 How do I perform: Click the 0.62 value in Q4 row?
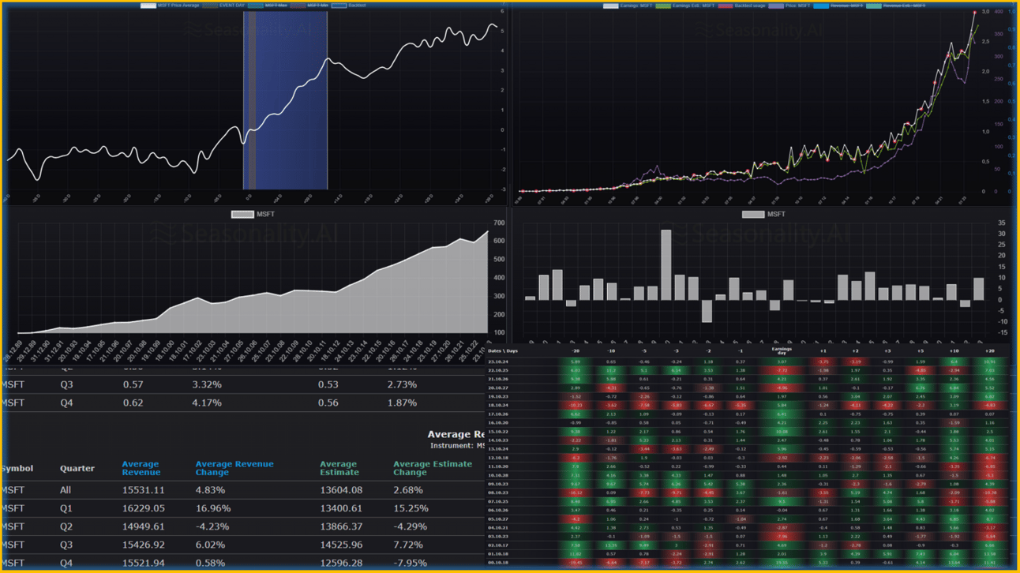(133, 403)
